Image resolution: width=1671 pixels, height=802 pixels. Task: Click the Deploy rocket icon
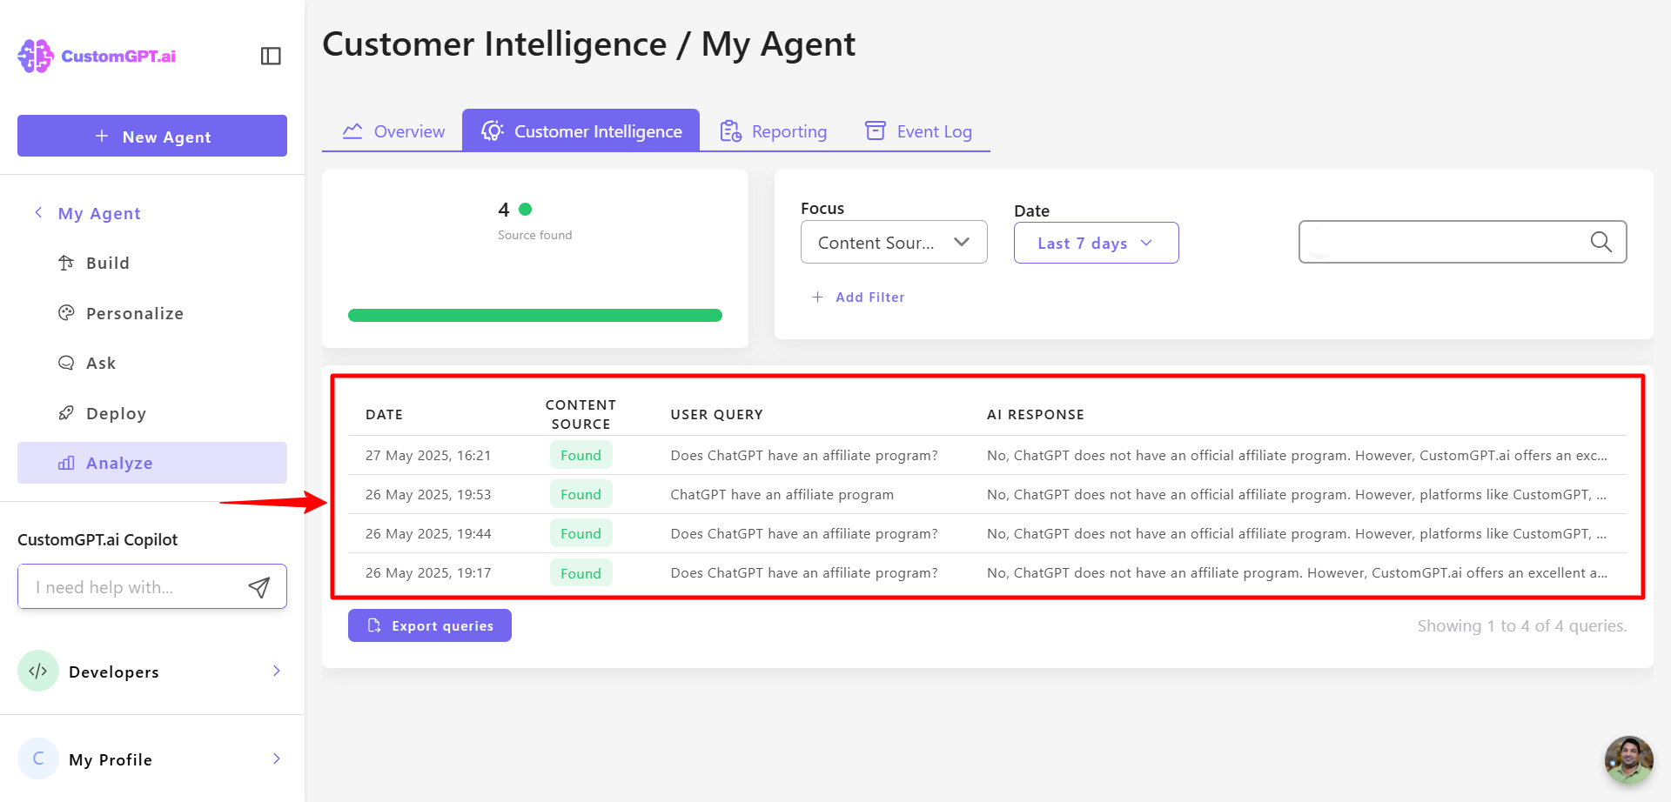(x=66, y=413)
